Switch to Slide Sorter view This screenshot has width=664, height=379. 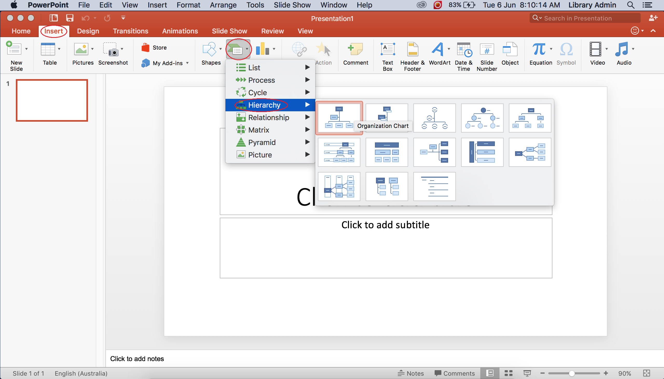(508, 373)
